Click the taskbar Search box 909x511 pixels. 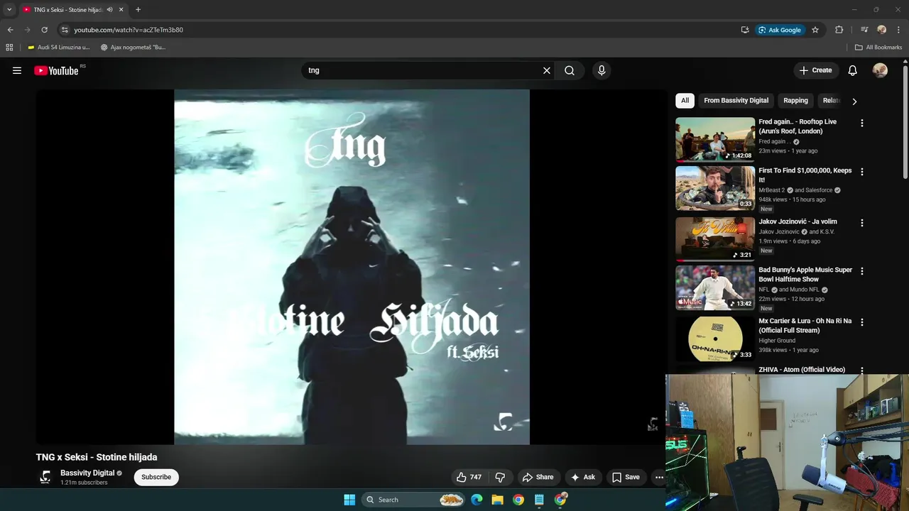(415, 500)
